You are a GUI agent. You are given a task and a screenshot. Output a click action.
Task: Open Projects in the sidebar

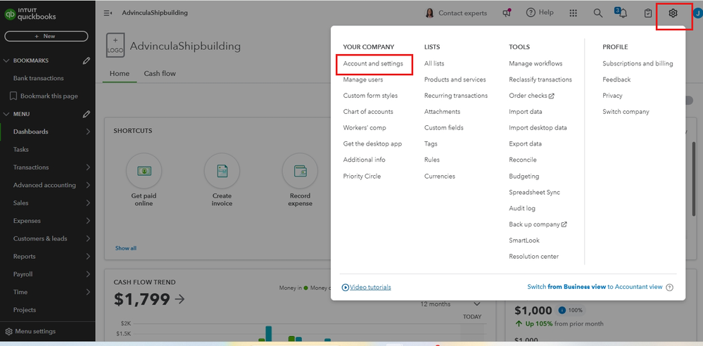coord(25,310)
